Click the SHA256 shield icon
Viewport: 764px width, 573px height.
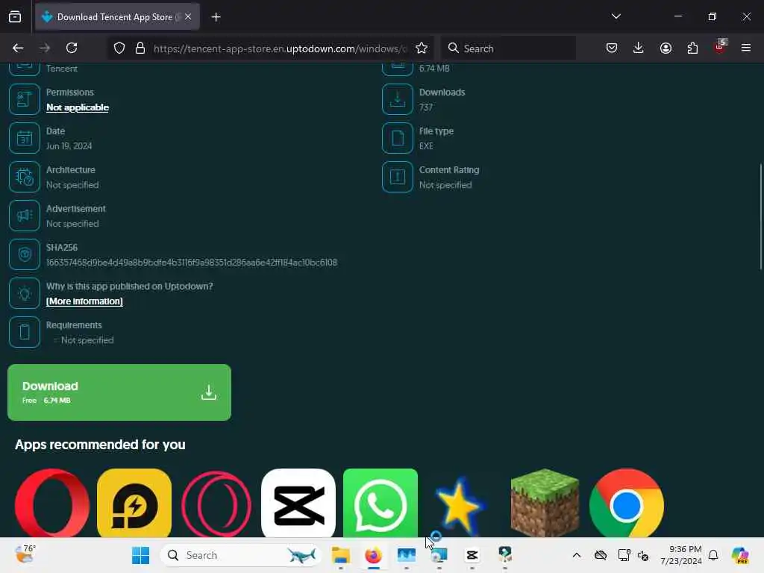(x=25, y=254)
